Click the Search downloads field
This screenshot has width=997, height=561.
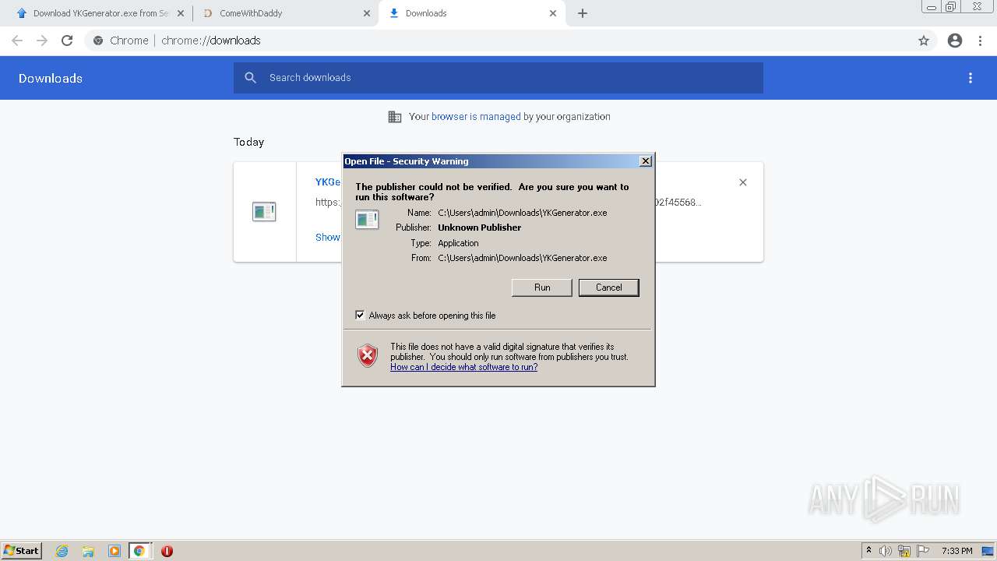498,78
